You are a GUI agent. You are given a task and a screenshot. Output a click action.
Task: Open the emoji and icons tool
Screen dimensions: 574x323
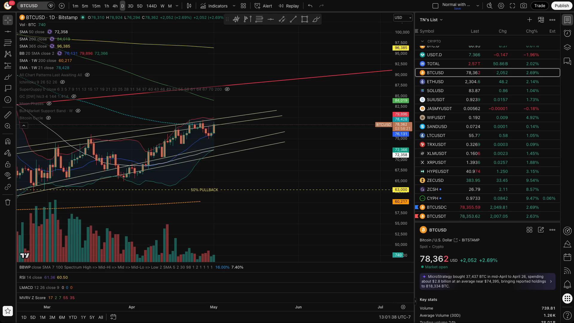[x=8, y=100]
